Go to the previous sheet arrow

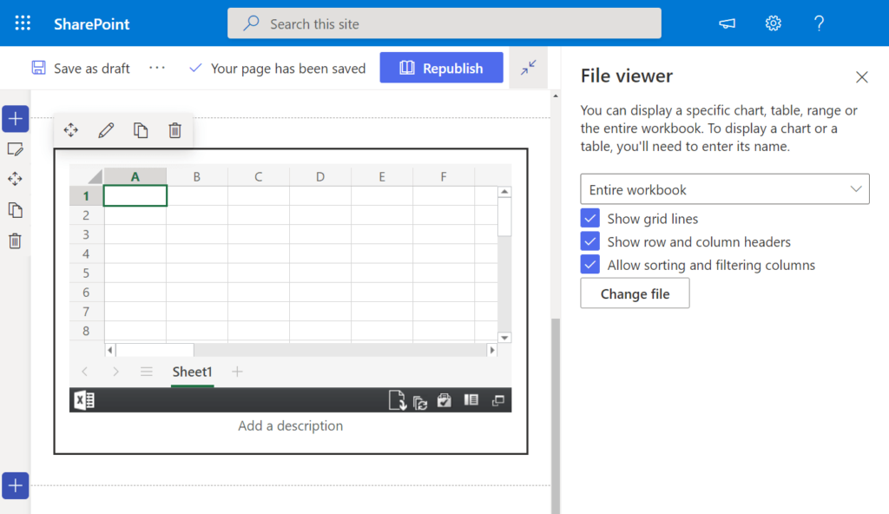pos(85,372)
